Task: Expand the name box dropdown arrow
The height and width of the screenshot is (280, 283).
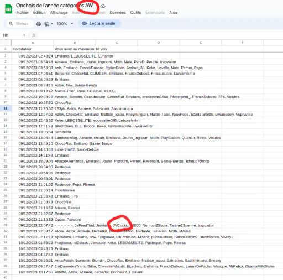Action: (24, 35)
